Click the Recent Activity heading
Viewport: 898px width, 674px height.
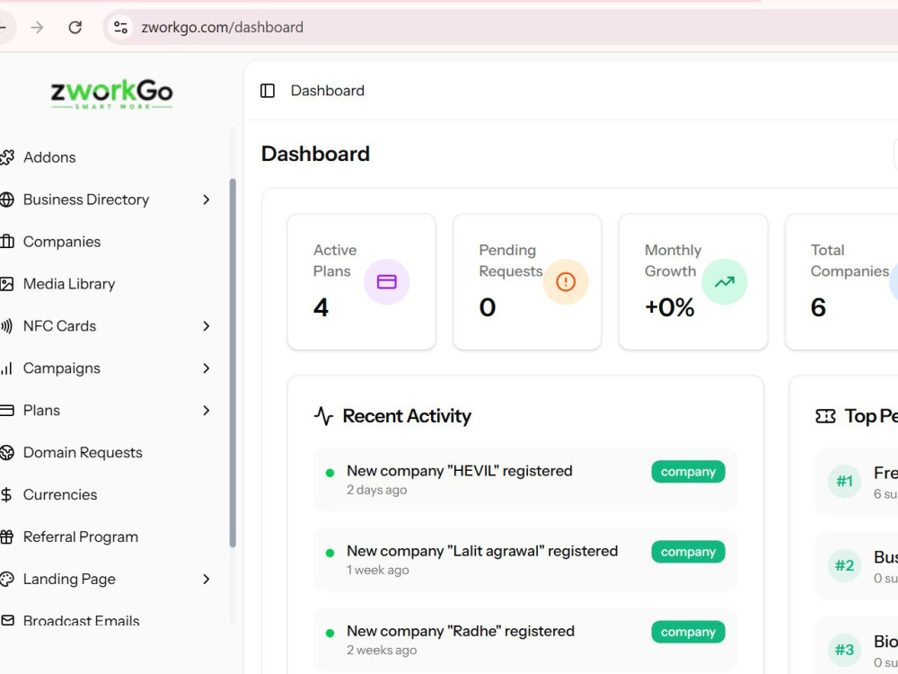pos(407,416)
